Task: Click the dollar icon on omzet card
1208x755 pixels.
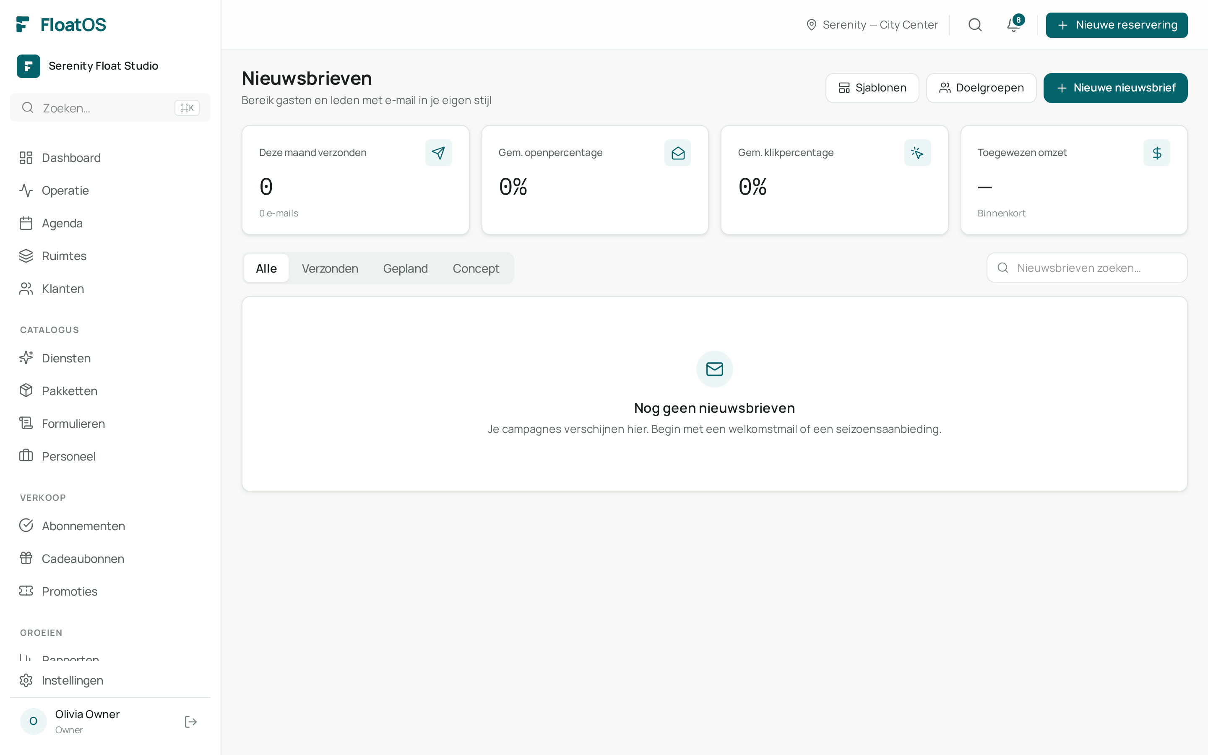Action: click(x=1156, y=153)
